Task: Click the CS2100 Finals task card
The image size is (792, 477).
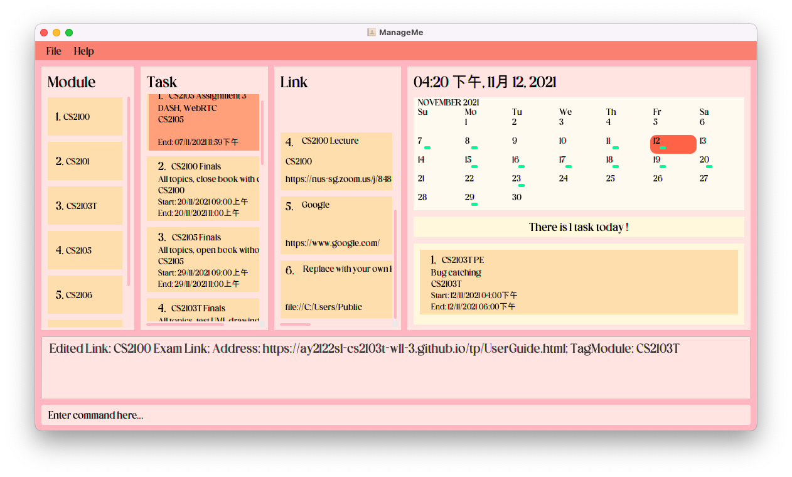Action: [203, 189]
